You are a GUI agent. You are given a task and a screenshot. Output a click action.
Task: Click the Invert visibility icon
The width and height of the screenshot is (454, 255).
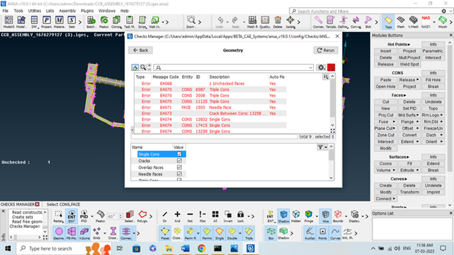tap(228, 216)
